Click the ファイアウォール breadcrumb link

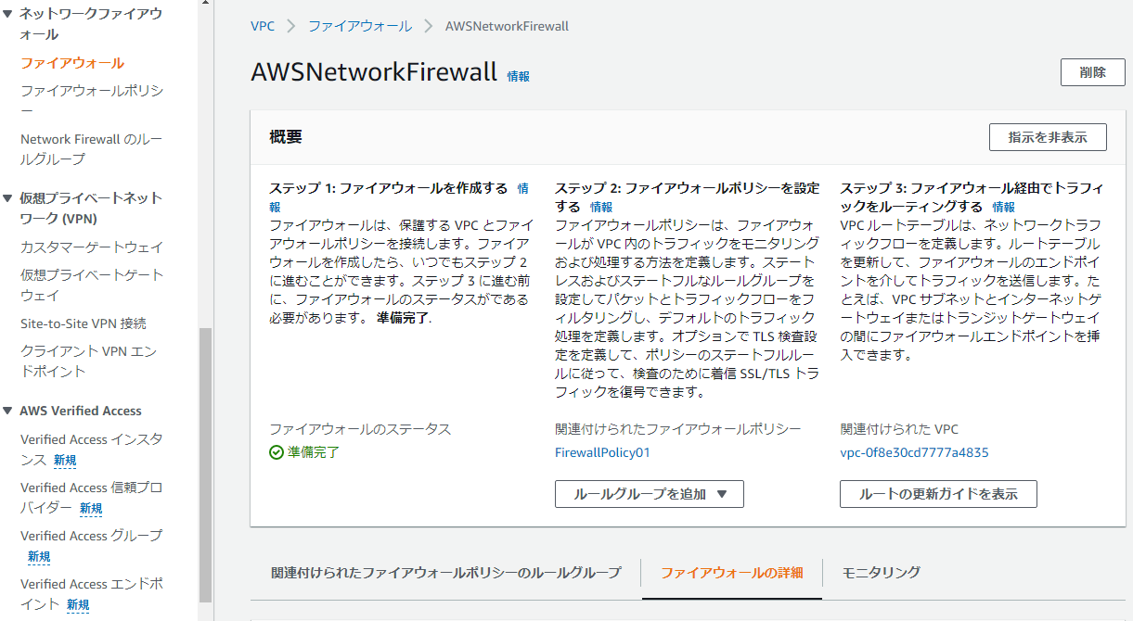click(360, 26)
